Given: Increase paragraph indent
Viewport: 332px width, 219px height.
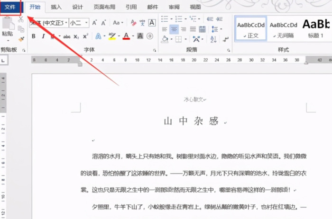Looking at the screenshot, I should pos(219,19).
